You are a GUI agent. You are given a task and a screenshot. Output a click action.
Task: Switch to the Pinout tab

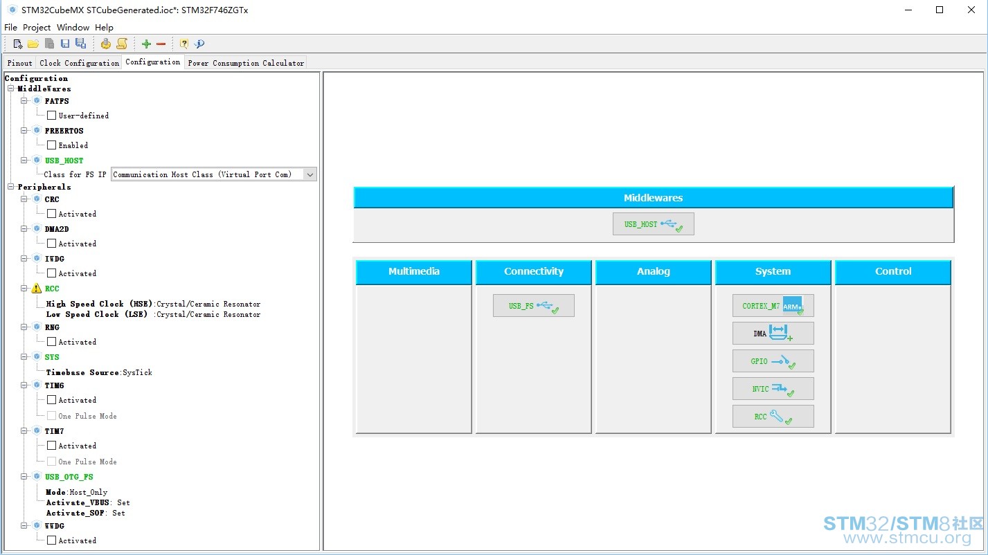20,63
